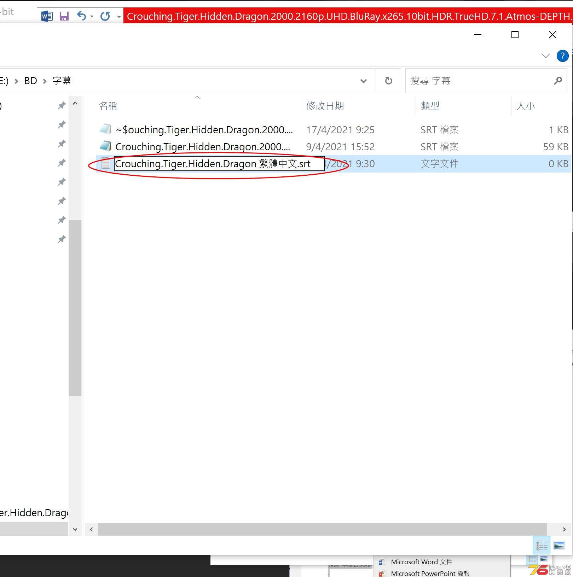Expand the chevron before BD in breadcrumb
Screen dimensions: 573x577
click(16, 81)
